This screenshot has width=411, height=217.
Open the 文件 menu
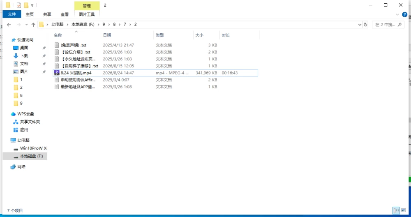pyautogui.click(x=12, y=14)
